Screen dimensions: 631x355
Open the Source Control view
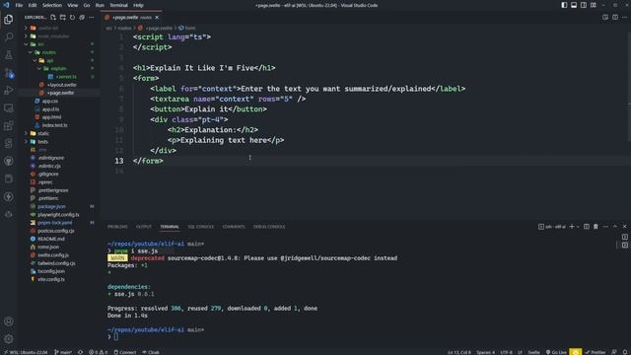[9, 73]
